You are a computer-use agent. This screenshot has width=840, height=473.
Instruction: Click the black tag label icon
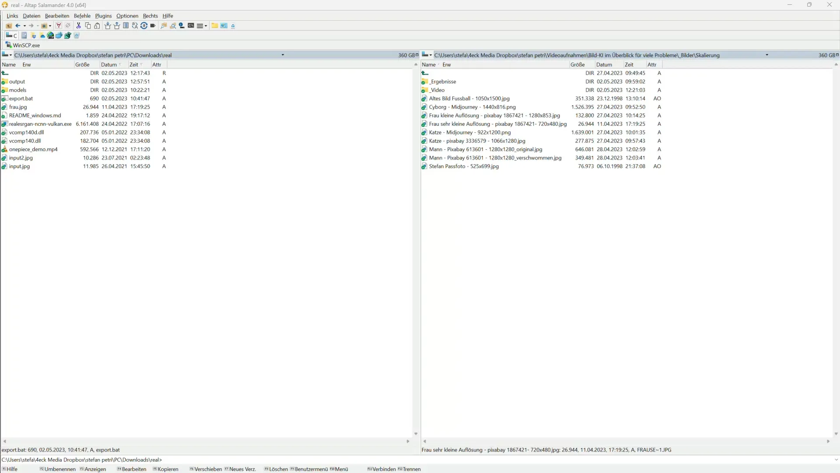point(153,26)
